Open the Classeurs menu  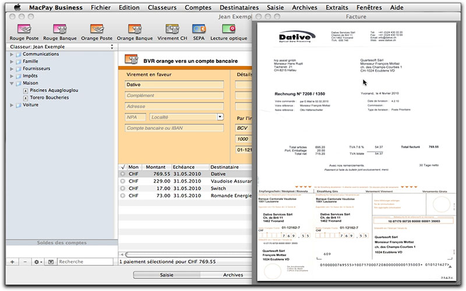162,8
